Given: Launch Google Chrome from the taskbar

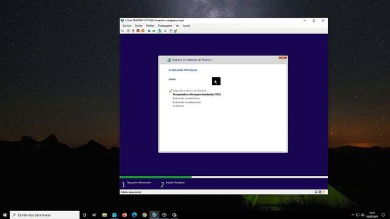Looking at the screenshot, I should (144, 215).
